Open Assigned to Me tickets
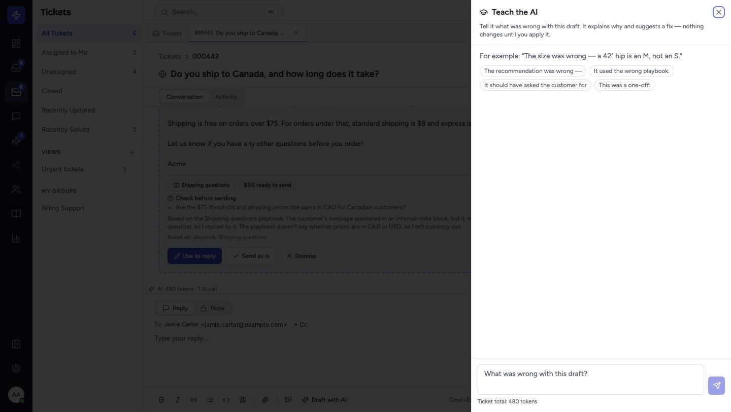Viewport: 731px width, 412px height. (89, 53)
